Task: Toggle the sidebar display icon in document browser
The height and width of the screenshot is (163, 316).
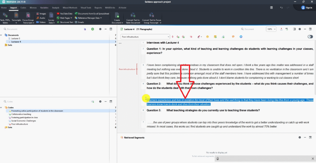Action: coord(294,29)
